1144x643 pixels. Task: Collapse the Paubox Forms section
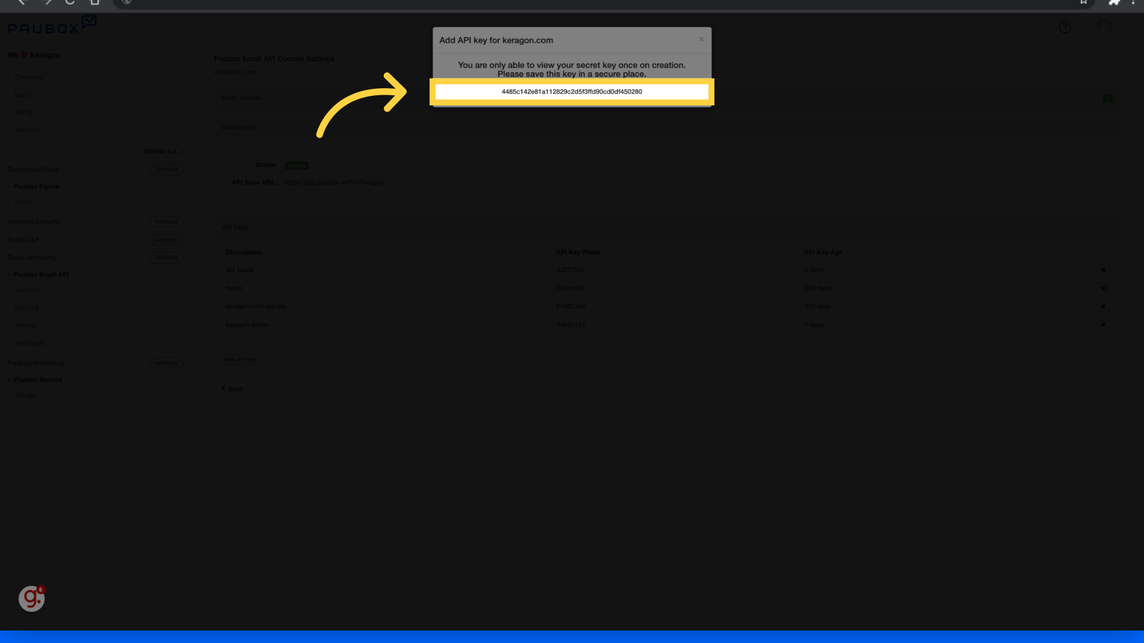pyautogui.click(x=33, y=186)
